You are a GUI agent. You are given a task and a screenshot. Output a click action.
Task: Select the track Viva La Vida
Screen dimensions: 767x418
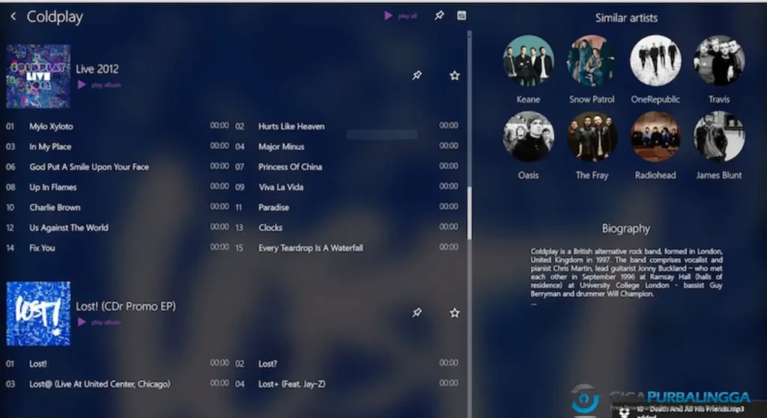(281, 187)
